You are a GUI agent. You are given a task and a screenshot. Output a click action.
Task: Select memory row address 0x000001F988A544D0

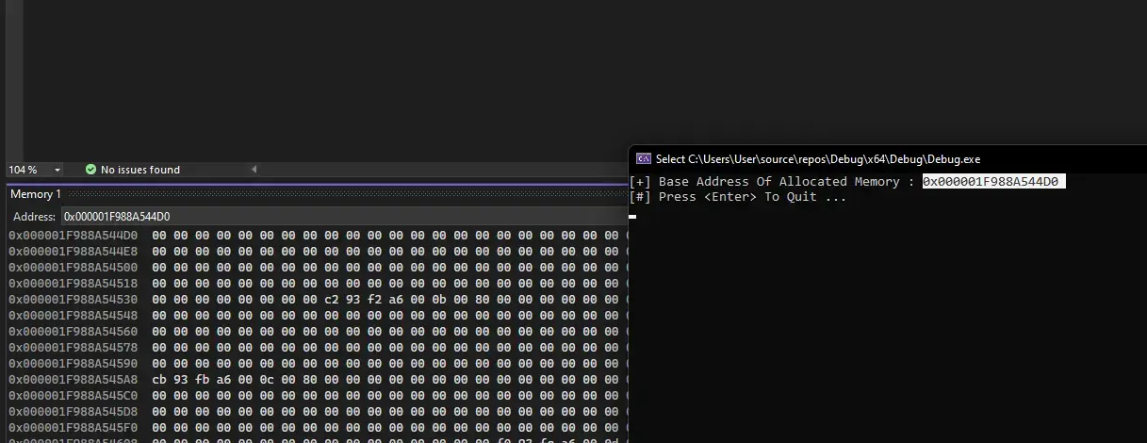[x=74, y=235]
